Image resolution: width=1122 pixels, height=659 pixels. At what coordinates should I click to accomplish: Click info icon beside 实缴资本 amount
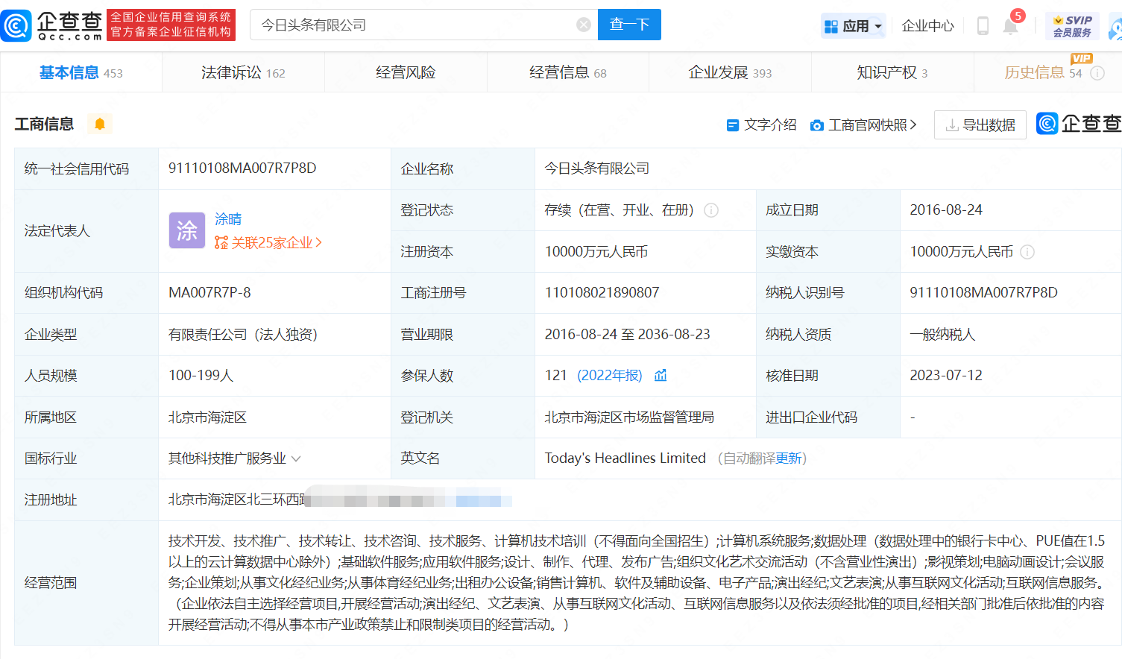1027,252
